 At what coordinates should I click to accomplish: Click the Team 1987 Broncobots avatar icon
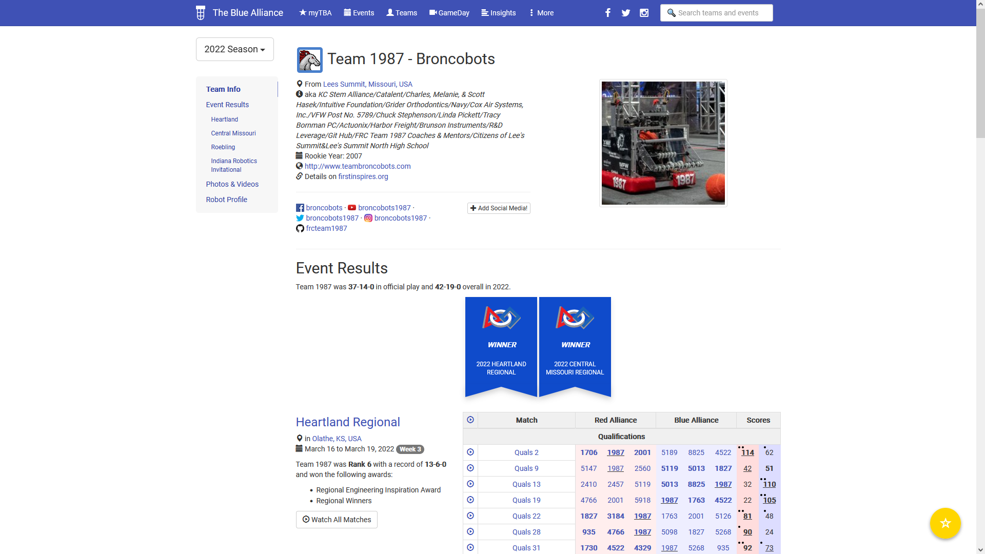click(309, 60)
